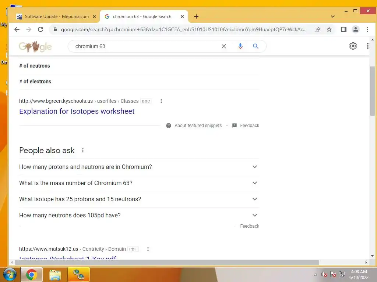
Task: Select the chromium 63 - Google Search tab
Action: [142, 17]
